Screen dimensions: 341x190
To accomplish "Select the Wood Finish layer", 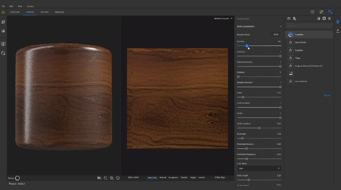I will coord(300,42).
